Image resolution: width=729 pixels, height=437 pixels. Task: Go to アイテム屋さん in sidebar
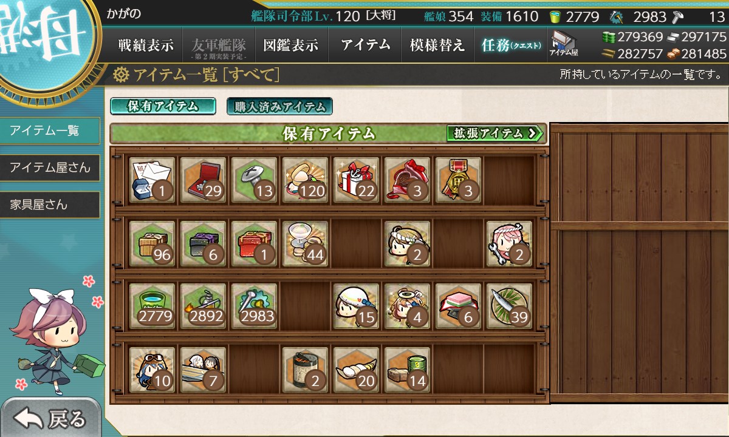coord(50,168)
